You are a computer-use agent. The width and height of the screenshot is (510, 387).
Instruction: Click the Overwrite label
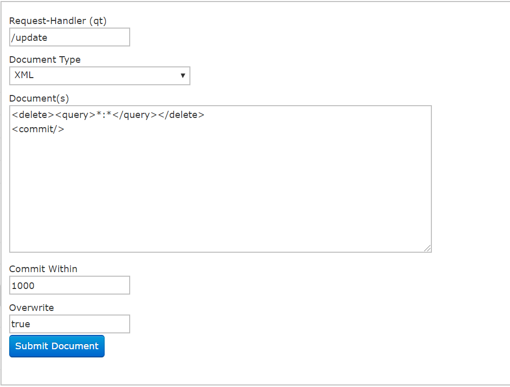click(x=32, y=308)
